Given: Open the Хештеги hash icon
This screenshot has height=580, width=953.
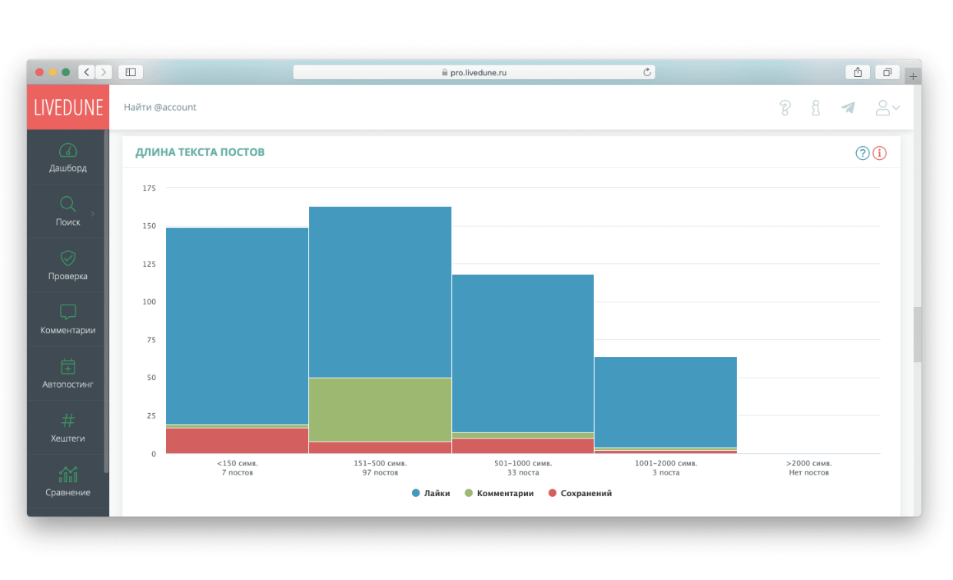Looking at the screenshot, I should tap(68, 420).
